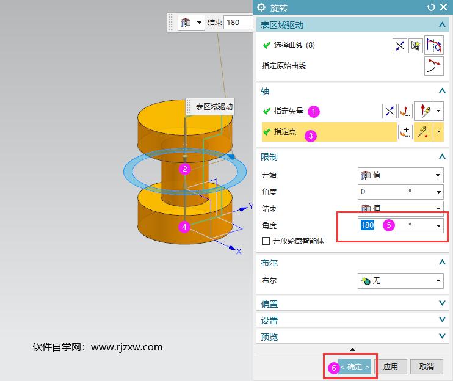The image size is (453, 381).
Task: Click the on-screen 结束 value icon button
Action: [x=186, y=22]
